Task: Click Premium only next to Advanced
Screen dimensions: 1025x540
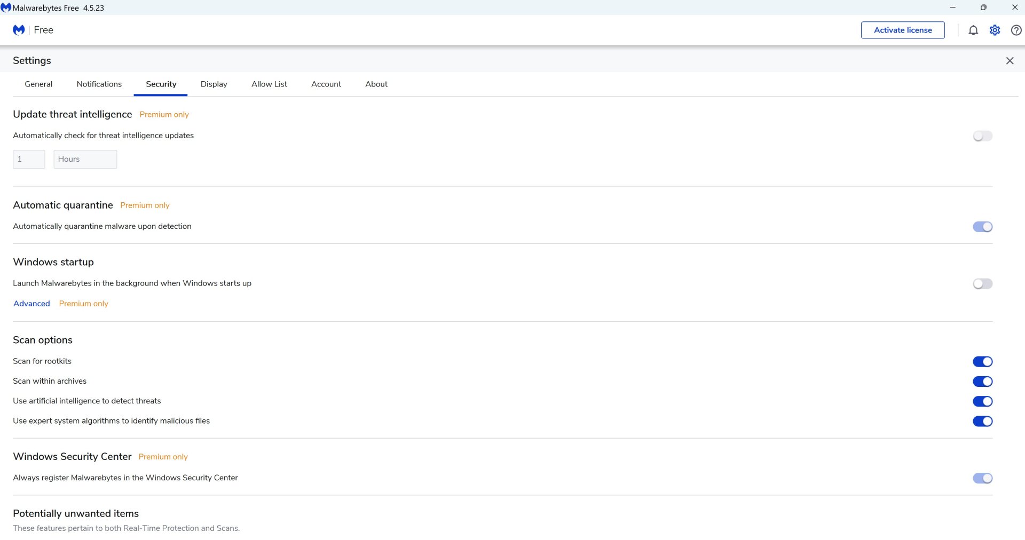Action: pos(84,304)
